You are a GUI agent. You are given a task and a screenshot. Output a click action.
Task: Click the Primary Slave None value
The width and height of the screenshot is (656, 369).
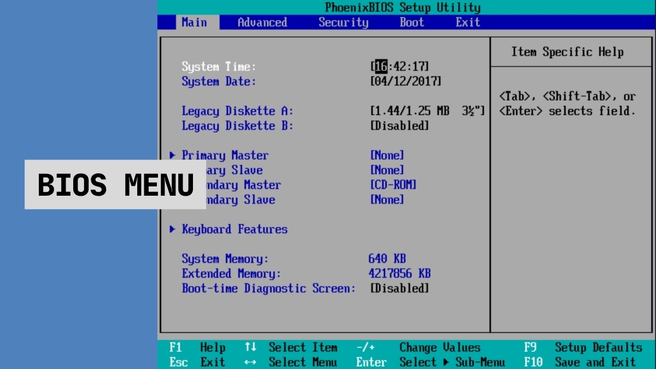tap(387, 170)
